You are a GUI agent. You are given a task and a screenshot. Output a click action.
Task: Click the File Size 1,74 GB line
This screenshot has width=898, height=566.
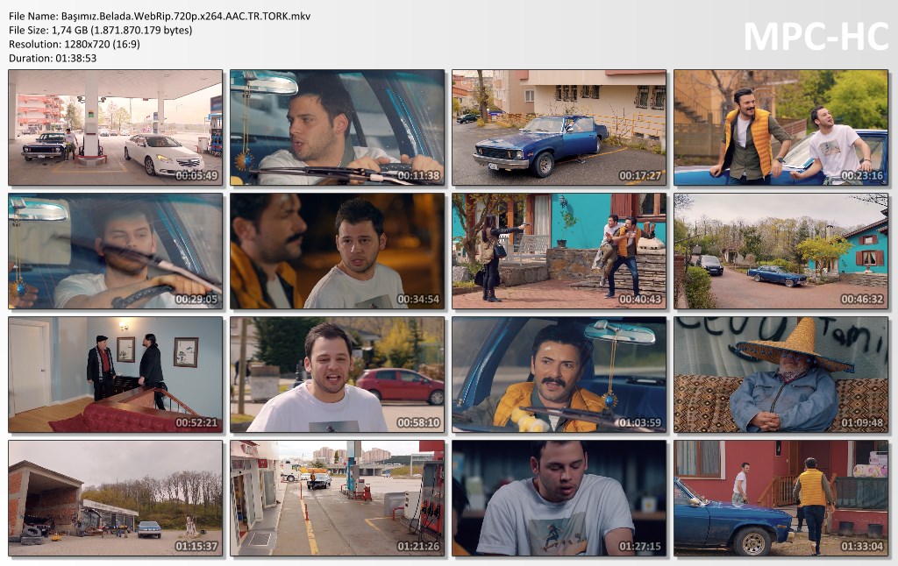click(101, 31)
